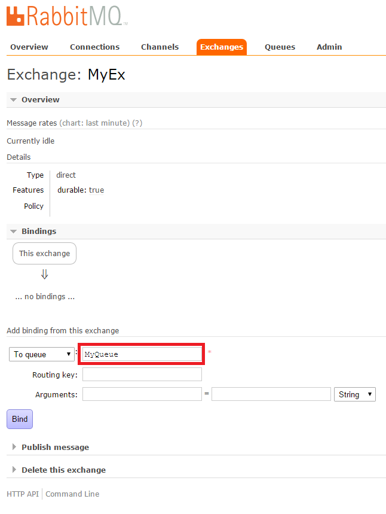This screenshot has height=514, width=386.
Task: Click the Arguments value input field
Action: pyautogui.click(x=271, y=394)
